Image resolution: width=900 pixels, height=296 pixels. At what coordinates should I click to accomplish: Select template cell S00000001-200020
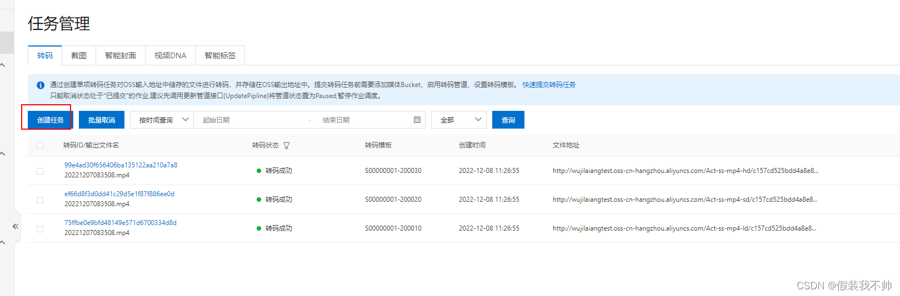click(x=393, y=200)
